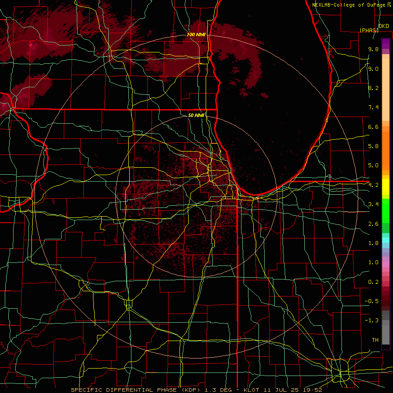Click the 5.0 scale value
This screenshot has width=393, height=393.
(373, 165)
